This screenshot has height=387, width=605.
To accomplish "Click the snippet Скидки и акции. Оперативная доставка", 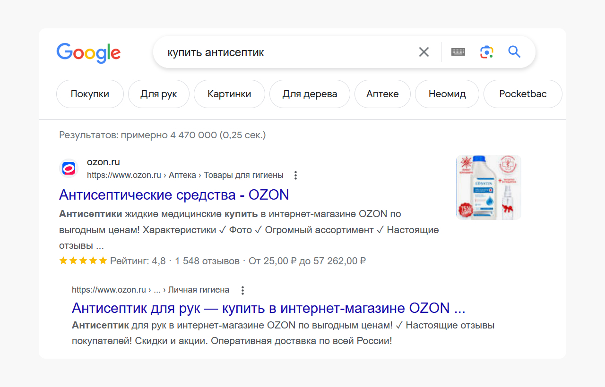I will click(x=283, y=333).
